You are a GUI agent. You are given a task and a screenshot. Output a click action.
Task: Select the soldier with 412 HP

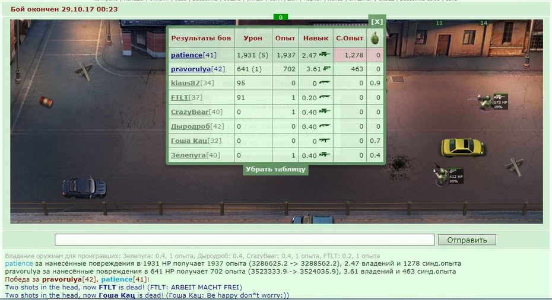click(442, 176)
